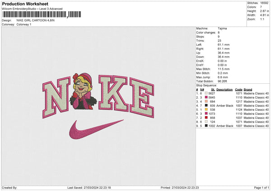Screen dimensions: 271x191
Task: Click the code "1217" in stop 3
Action: point(239,101)
